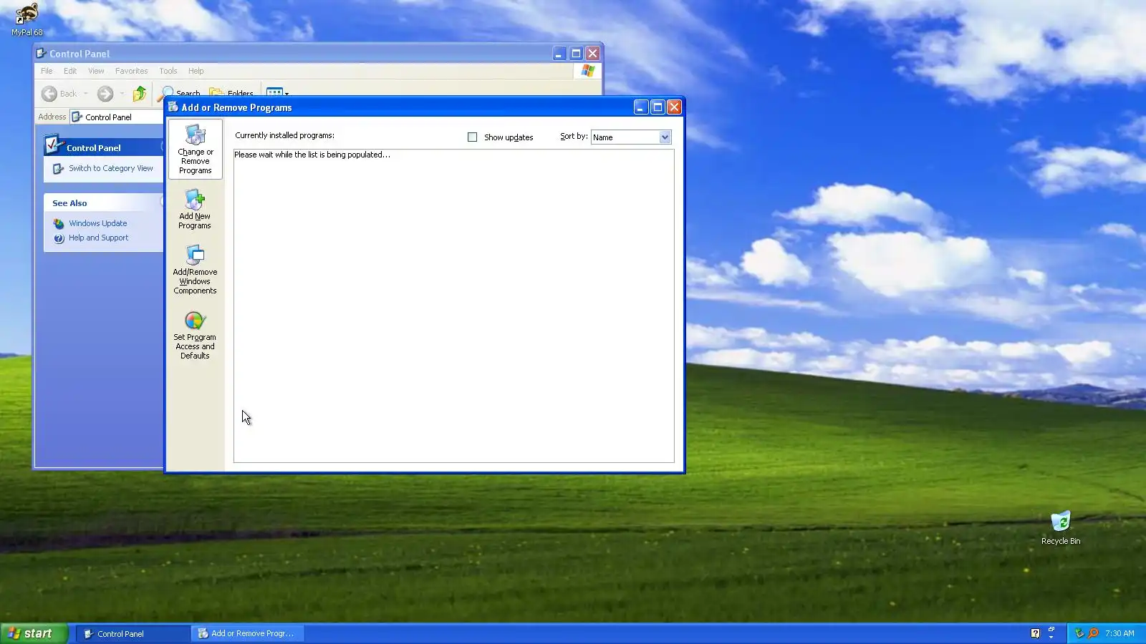Screen dimensions: 1146x644
Task: Select Change or Remove Programs in sidebar
Action: [196, 149]
